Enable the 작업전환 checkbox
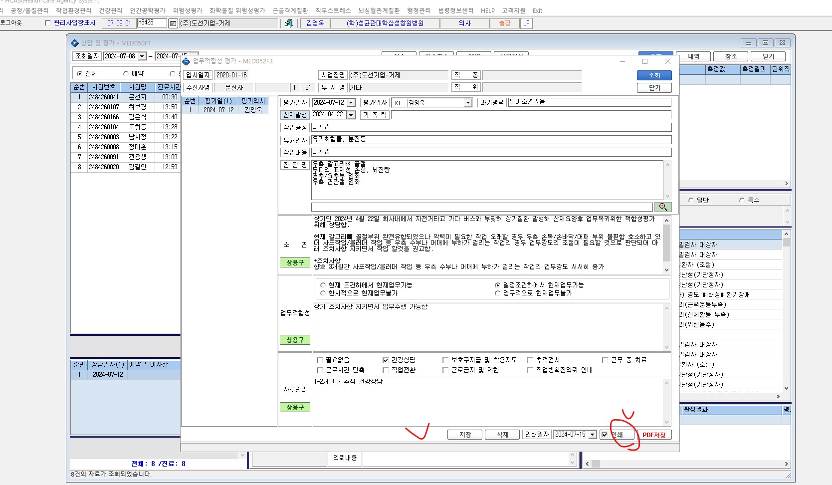The image size is (832, 485). (x=386, y=370)
